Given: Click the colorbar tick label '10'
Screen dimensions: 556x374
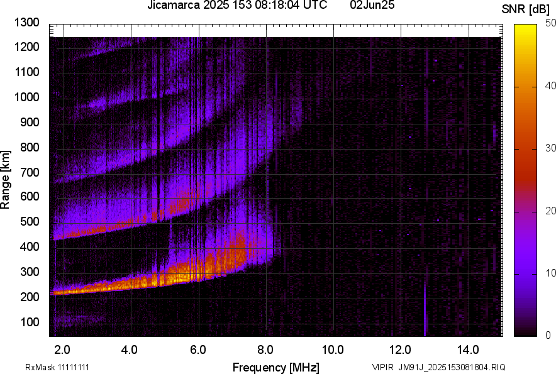Looking at the screenshot, I should tap(550, 273).
